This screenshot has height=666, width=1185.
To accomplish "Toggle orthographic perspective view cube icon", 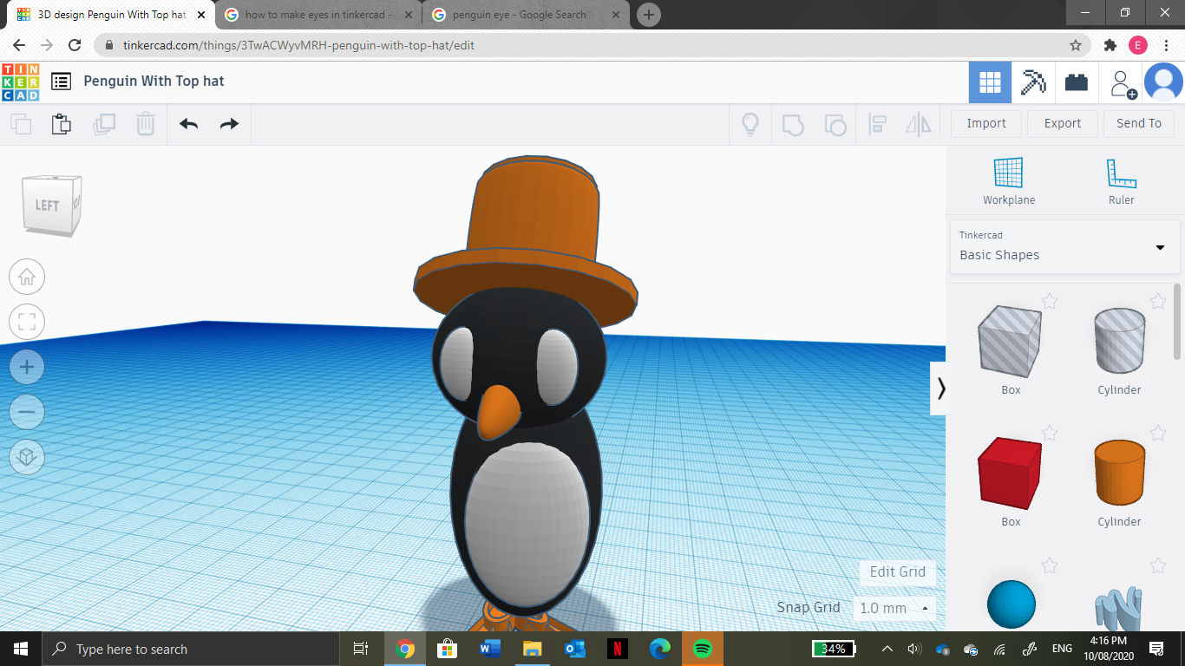I will 27,456.
